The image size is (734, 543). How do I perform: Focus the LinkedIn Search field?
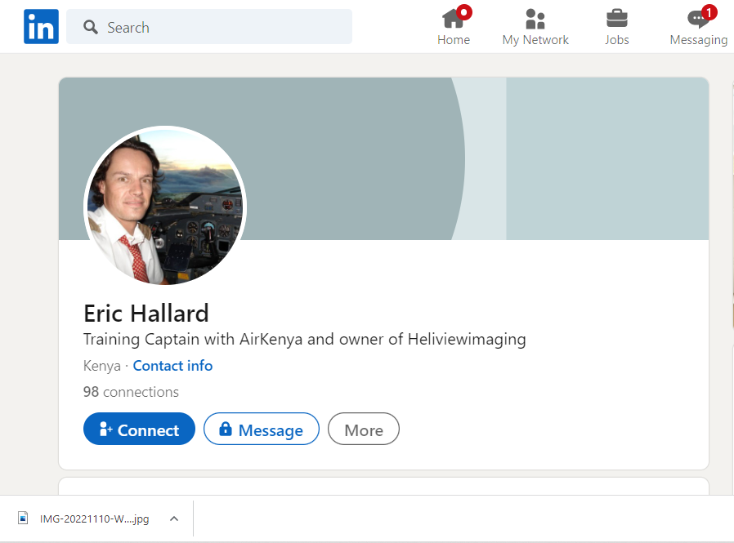tap(221, 28)
